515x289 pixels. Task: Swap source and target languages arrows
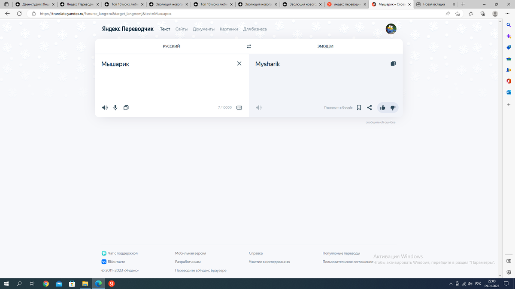tap(248, 46)
